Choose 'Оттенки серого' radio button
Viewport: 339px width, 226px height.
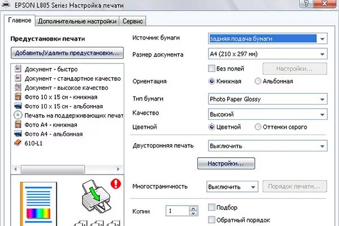point(258,127)
